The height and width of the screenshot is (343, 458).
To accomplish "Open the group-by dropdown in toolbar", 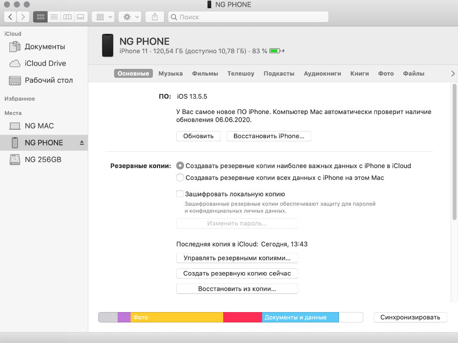I will (x=103, y=17).
